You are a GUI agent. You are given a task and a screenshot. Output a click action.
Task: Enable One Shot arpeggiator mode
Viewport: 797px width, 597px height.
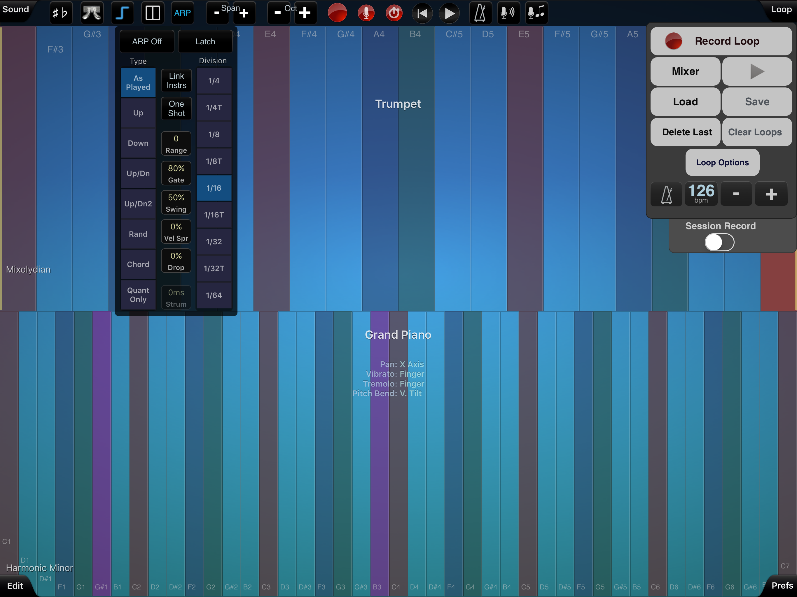176,108
